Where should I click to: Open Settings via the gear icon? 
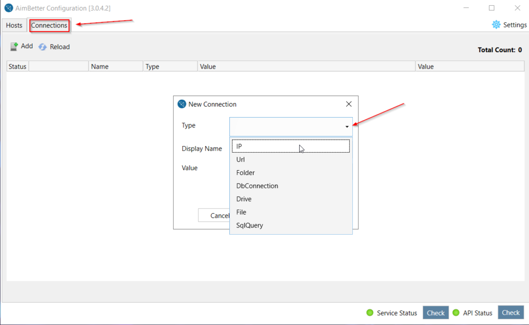pos(496,25)
